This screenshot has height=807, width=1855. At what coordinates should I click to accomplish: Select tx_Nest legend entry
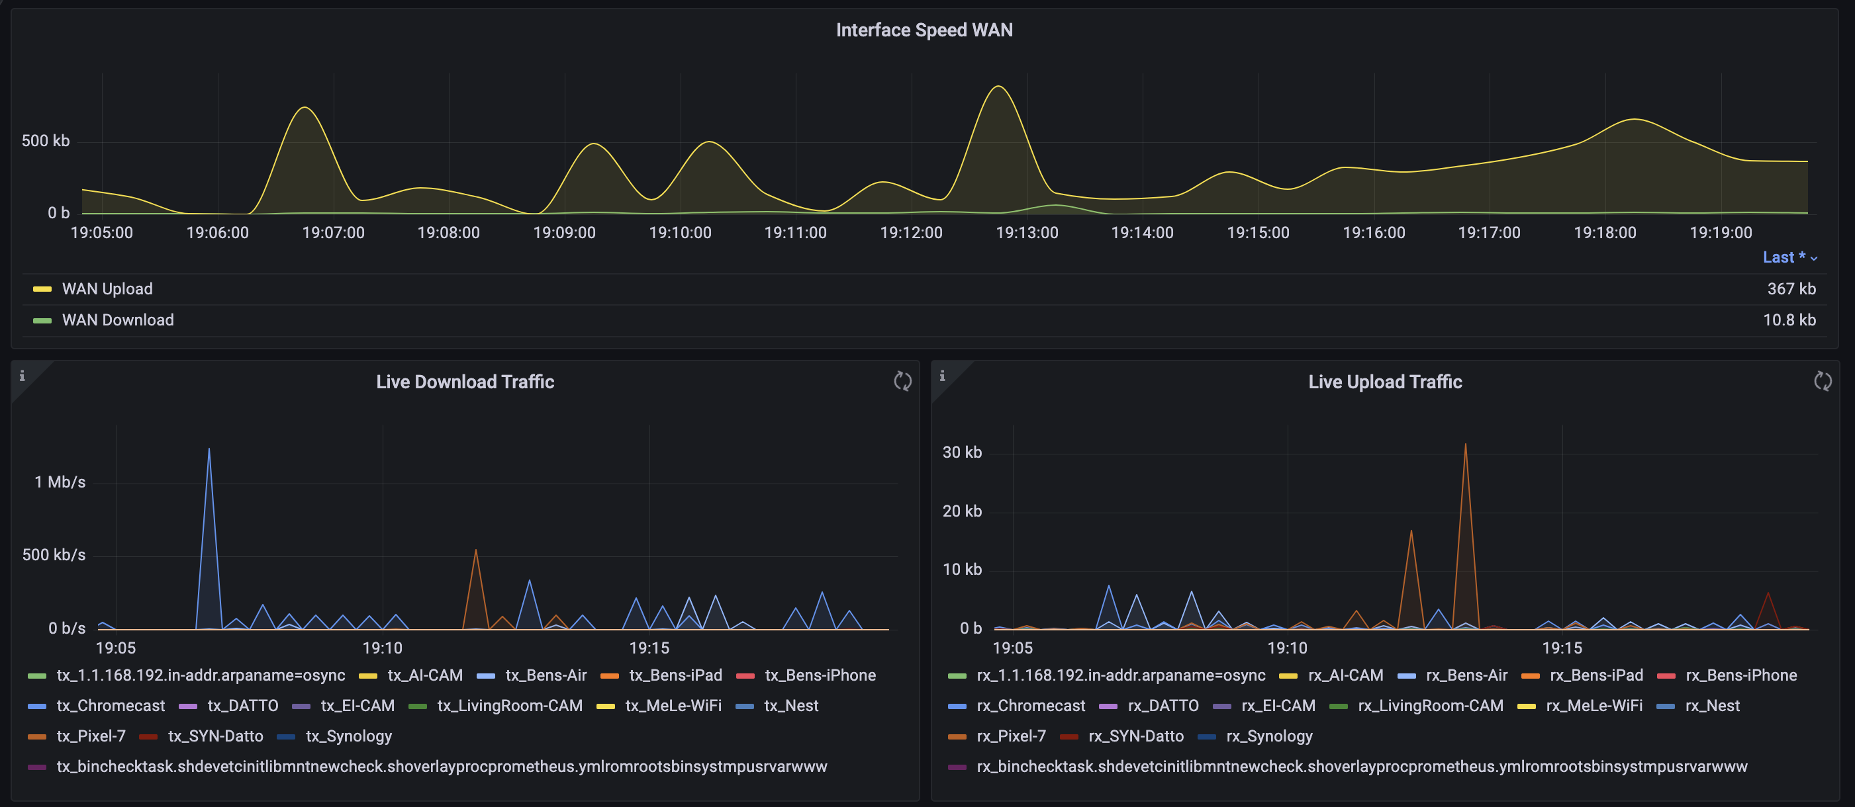click(x=791, y=706)
